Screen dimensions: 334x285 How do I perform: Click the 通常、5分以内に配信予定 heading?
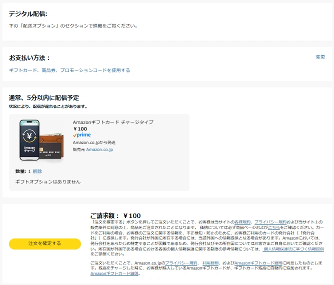click(44, 98)
